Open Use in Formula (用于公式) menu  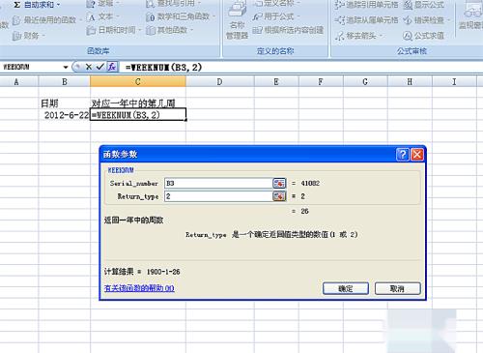pos(276,16)
